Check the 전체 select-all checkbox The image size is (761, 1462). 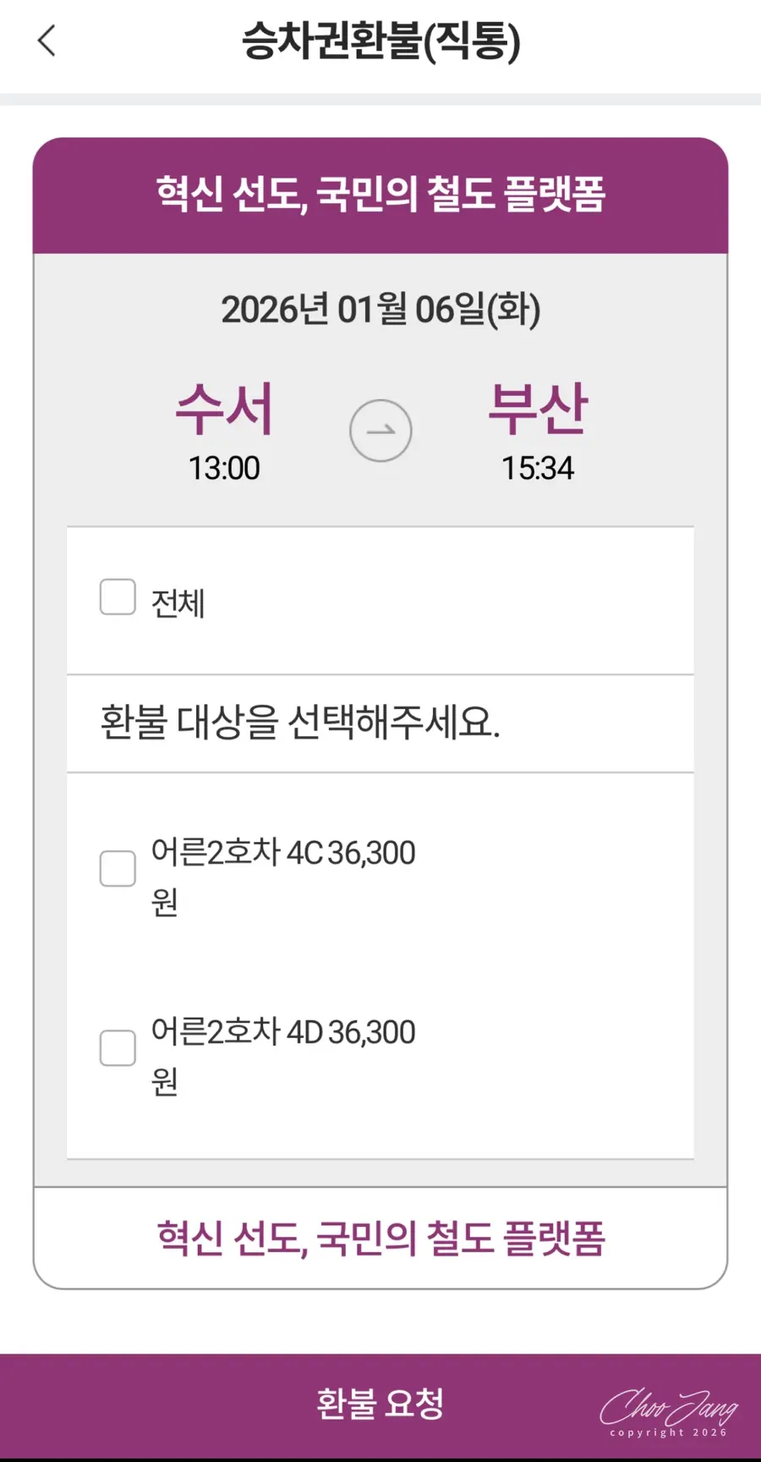pos(118,596)
